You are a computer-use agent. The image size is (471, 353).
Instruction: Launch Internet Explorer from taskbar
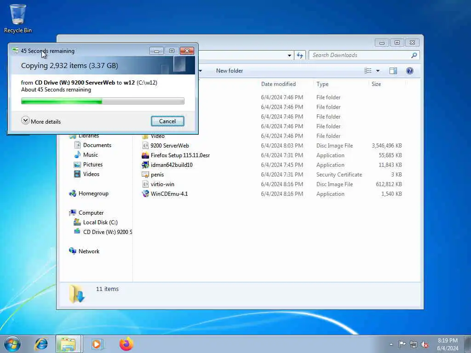41,344
